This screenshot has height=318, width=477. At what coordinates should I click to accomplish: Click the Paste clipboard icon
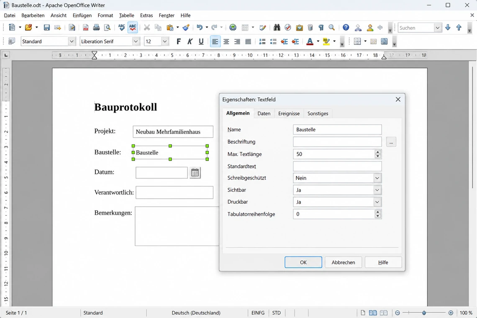[x=170, y=28]
